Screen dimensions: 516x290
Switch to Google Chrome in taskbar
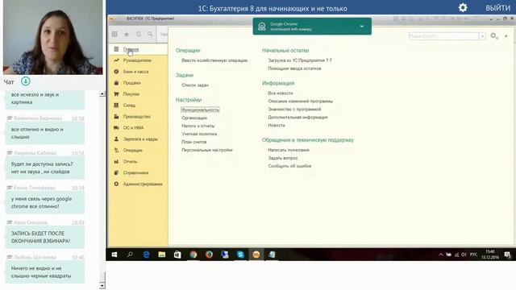click(193, 255)
